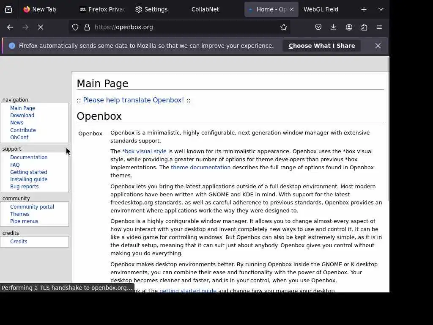The height and width of the screenshot is (325, 433).
Task: Open the Credits link
Action: pos(19,241)
